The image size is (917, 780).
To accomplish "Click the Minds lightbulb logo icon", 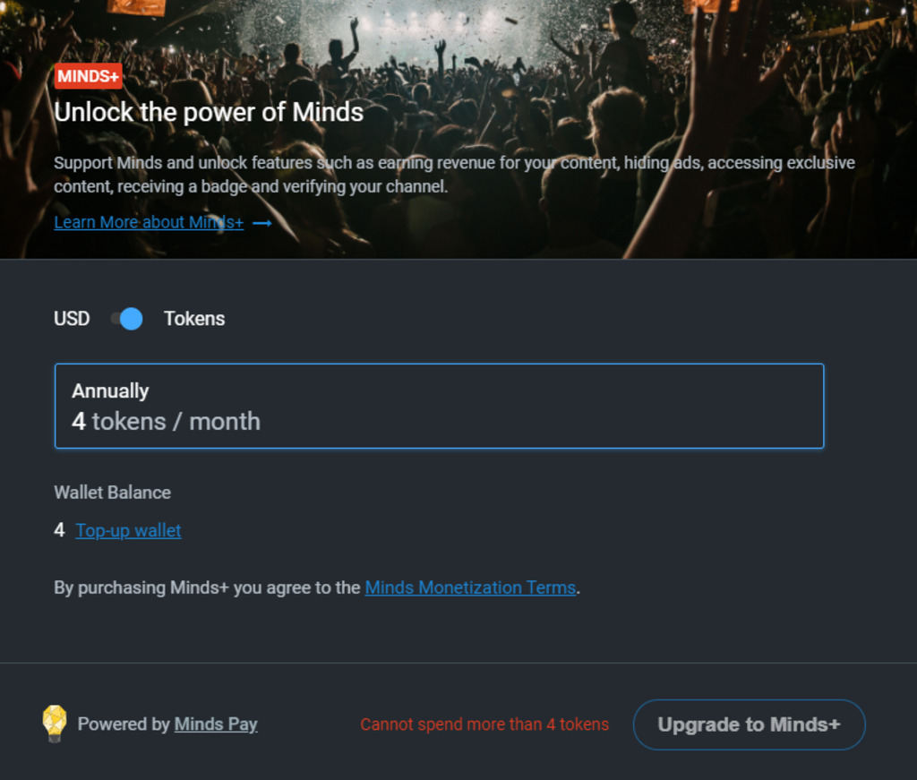I will click(x=55, y=724).
